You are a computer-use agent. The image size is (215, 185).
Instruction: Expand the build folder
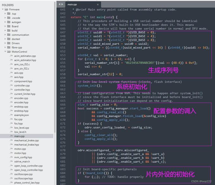click(5, 30)
